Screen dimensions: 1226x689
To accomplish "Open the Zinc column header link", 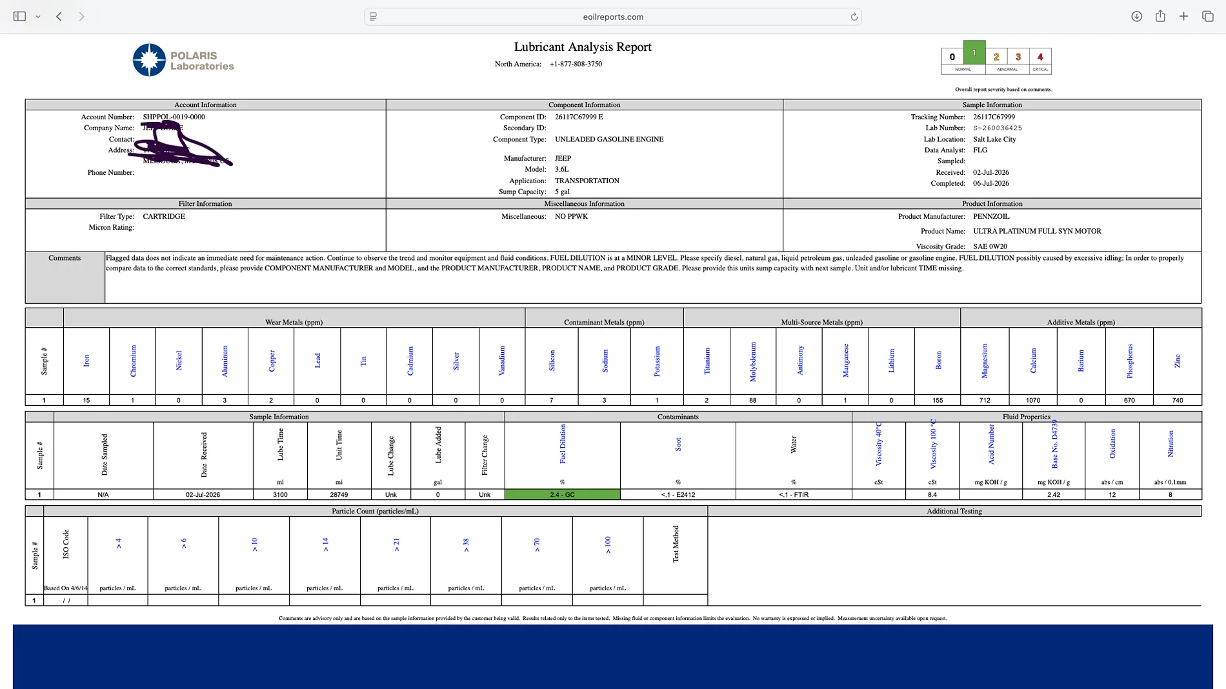I will coord(1177,361).
